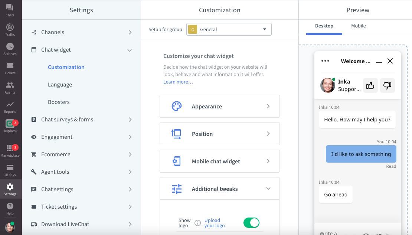This screenshot has width=412, height=235.
Task: Open the Traffic section
Action: [x=10, y=29]
